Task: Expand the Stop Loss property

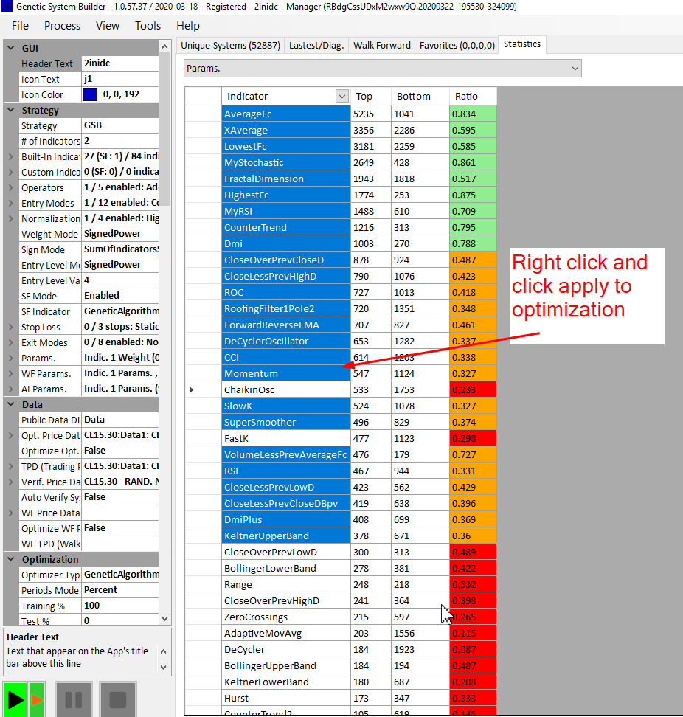Action: pos(10,327)
